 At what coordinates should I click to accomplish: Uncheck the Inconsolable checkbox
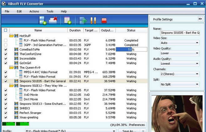(x=6, y=59)
